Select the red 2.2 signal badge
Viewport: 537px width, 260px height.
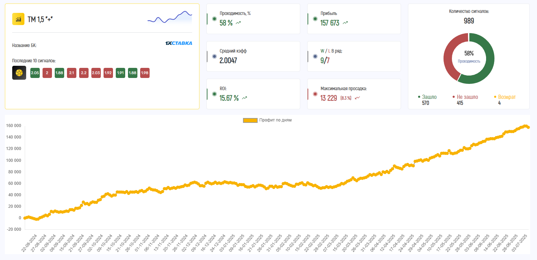tap(84, 73)
